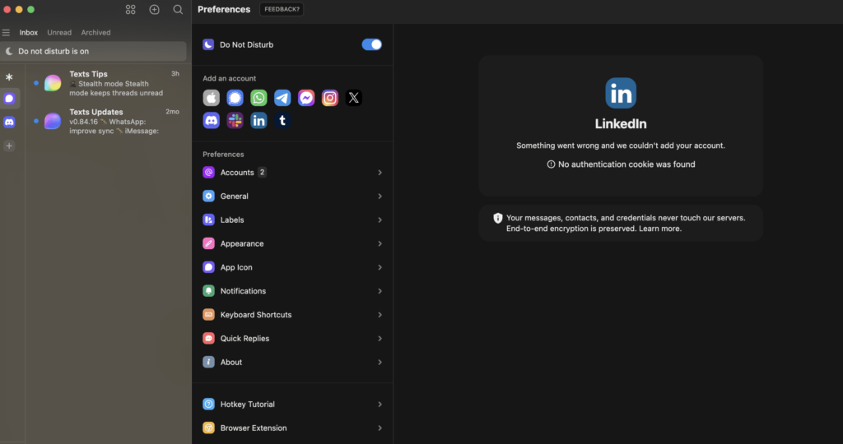This screenshot has height=444, width=843.
Task: Switch to the Unread tab
Action: 59,33
